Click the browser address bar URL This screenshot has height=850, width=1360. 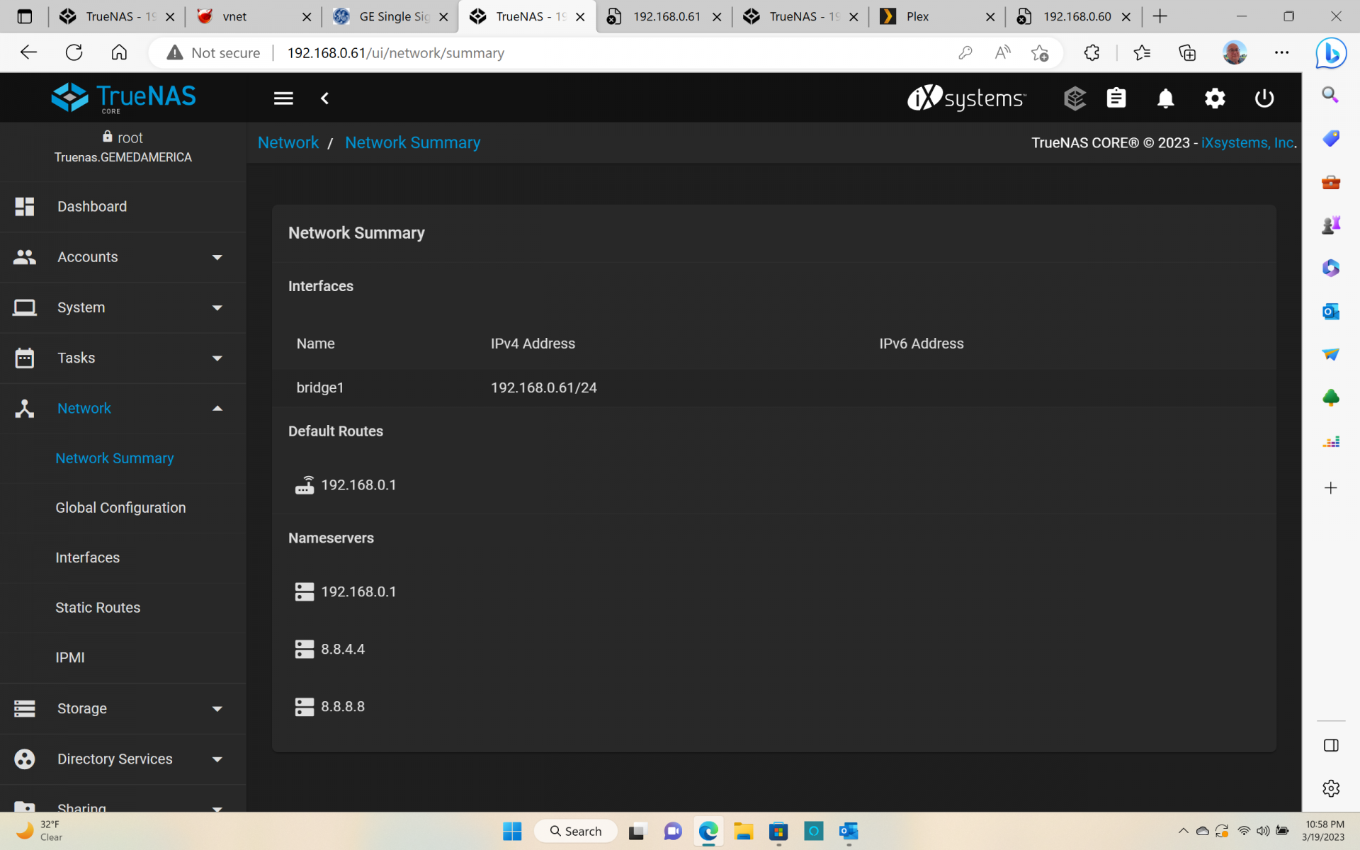[396, 53]
